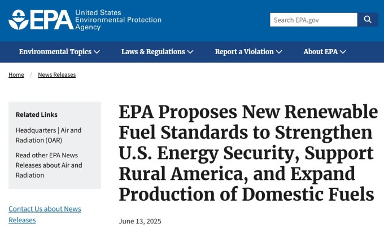This screenshot has width=384, height=233.
Task: Expand the arrow beside About EPA
Action: click(343, 52)
